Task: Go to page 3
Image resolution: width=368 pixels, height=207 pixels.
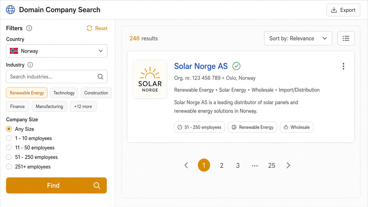Action: point(238,166)
